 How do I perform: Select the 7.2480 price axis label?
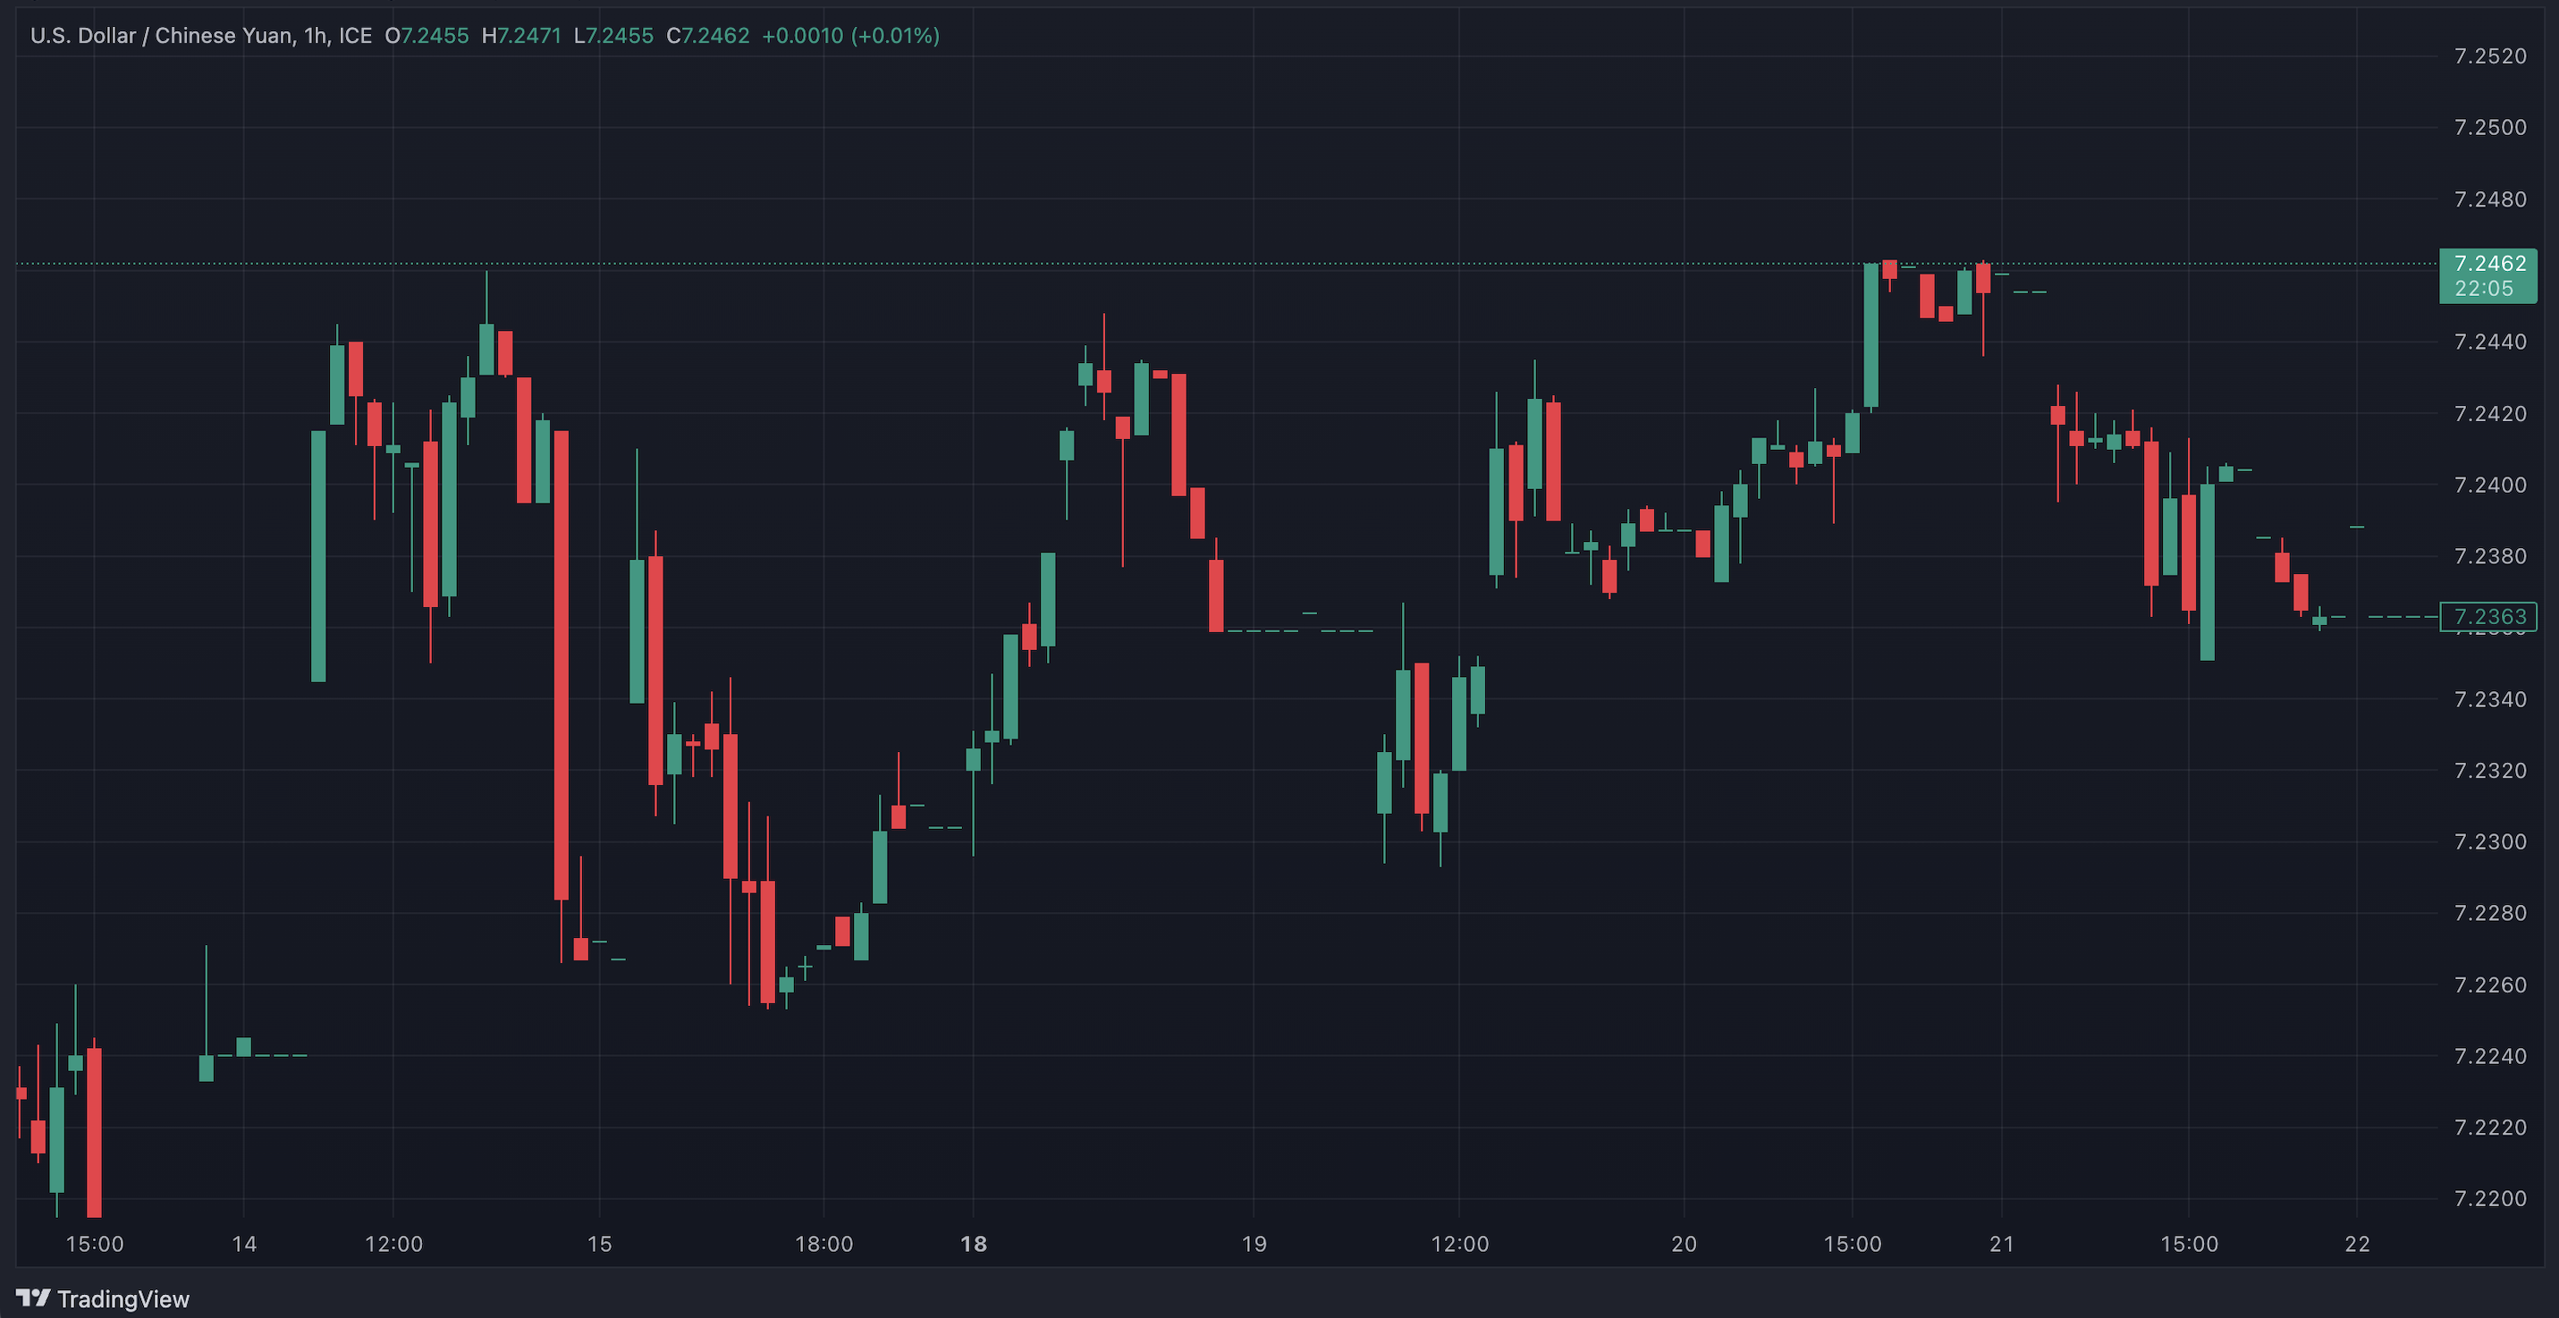click(2489, 199)
